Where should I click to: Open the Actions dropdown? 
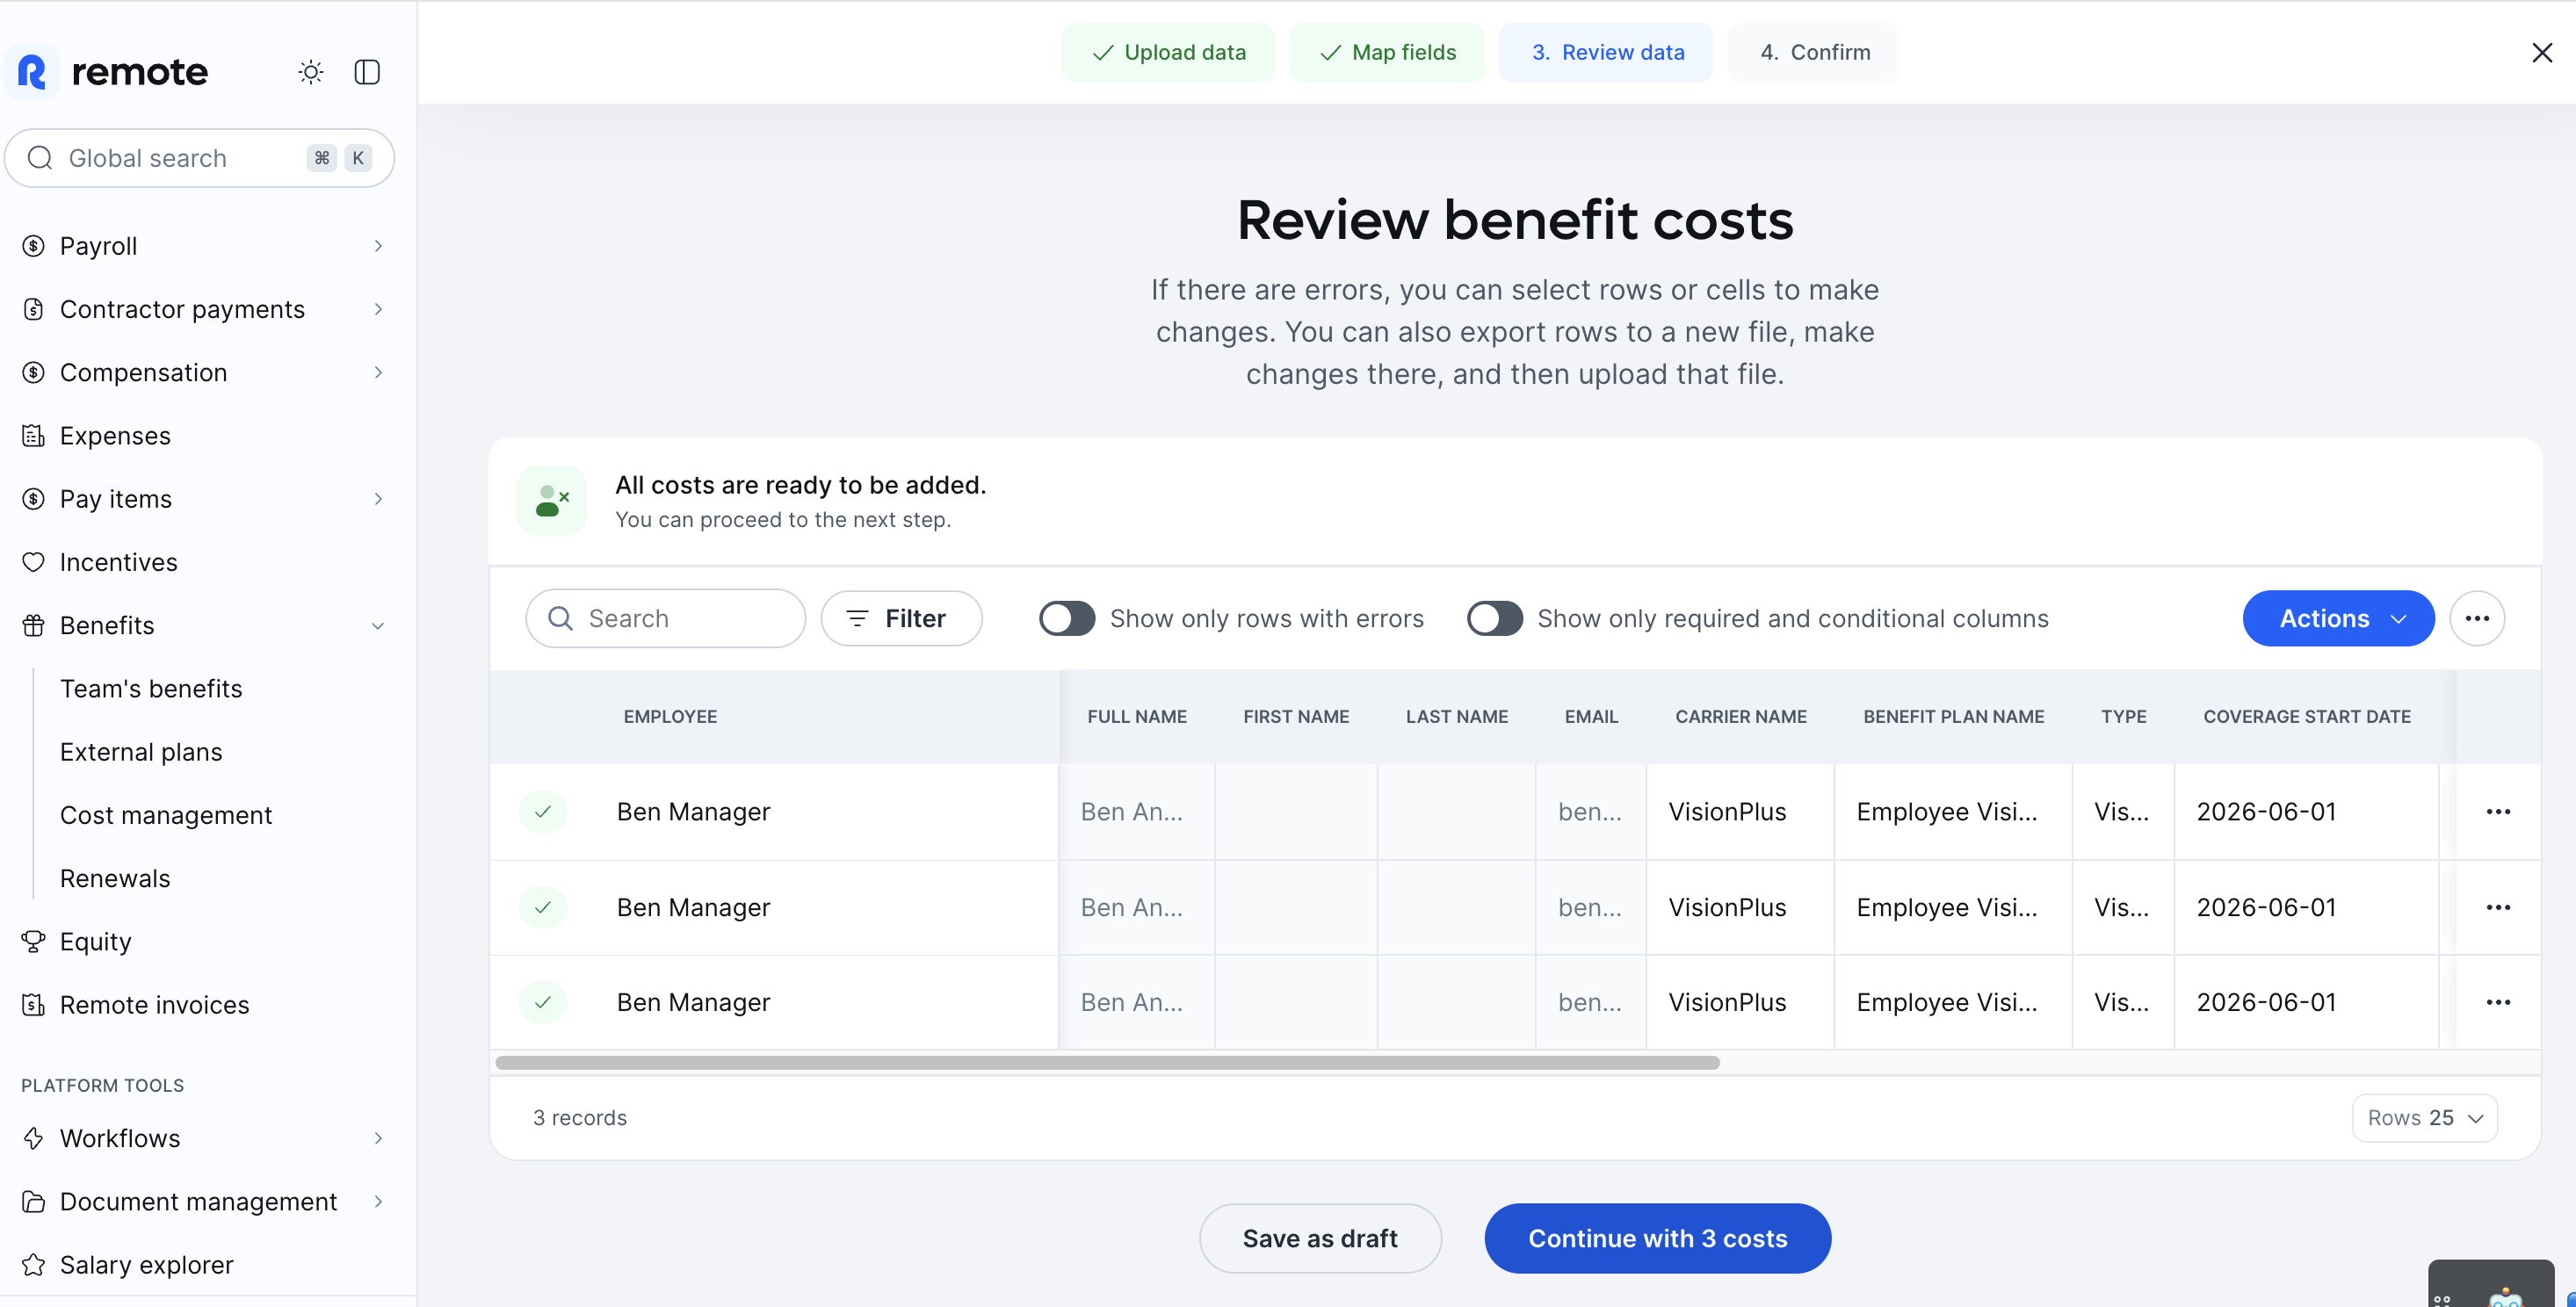coord(2338,618)
